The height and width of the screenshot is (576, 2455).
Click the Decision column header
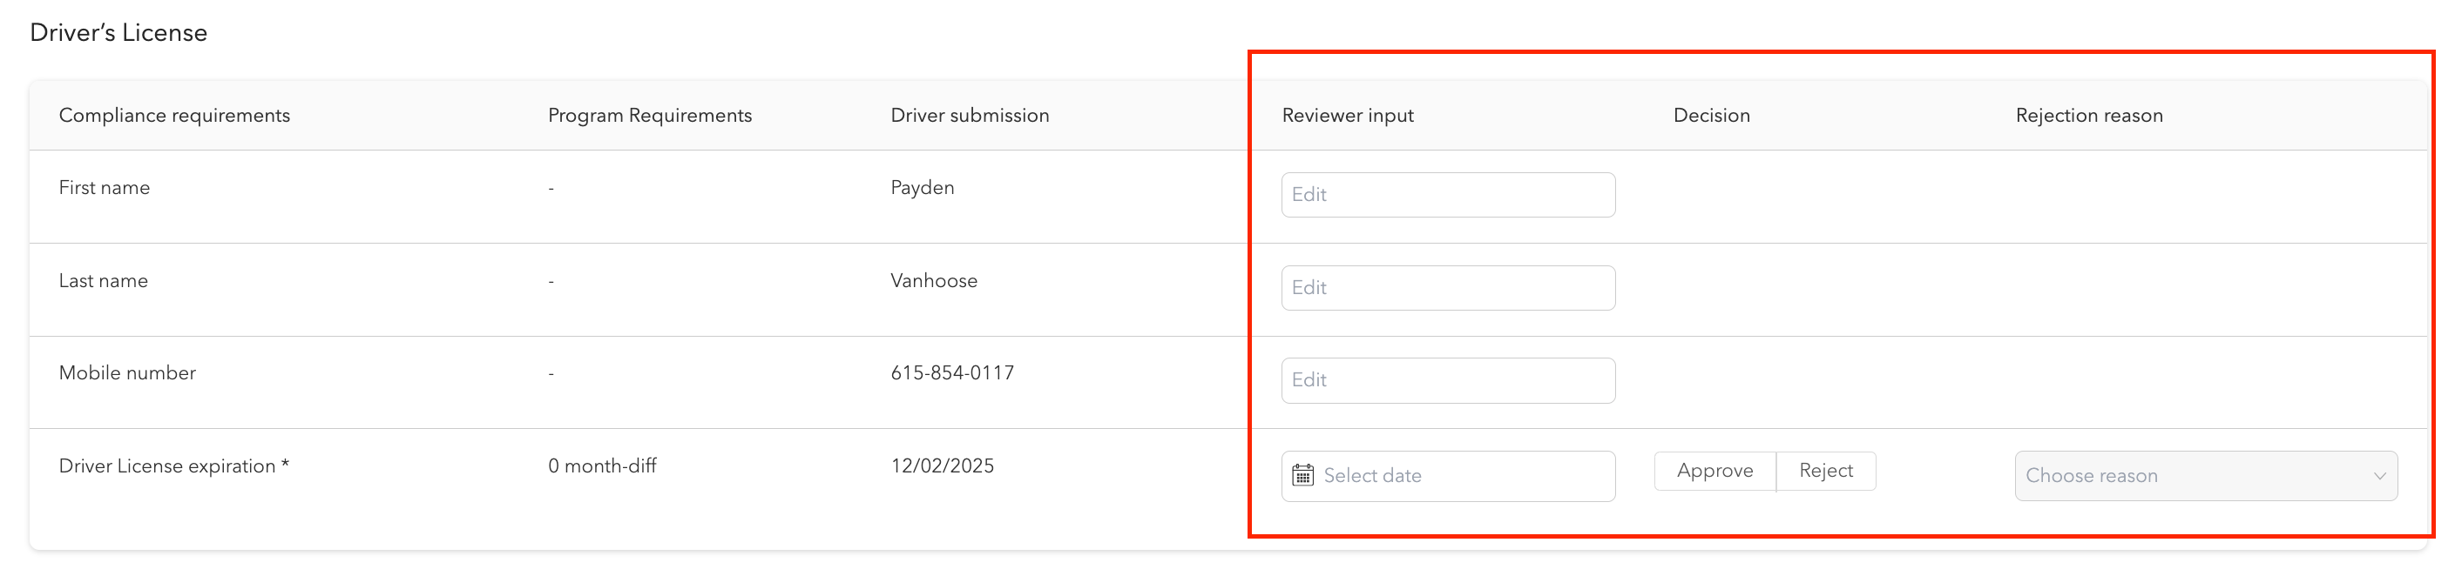click(x=1711, y=115)
